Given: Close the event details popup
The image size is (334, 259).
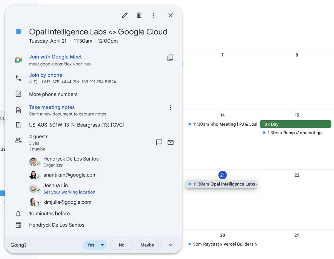Looking at the screenshot, I should (x=171, y=15).
